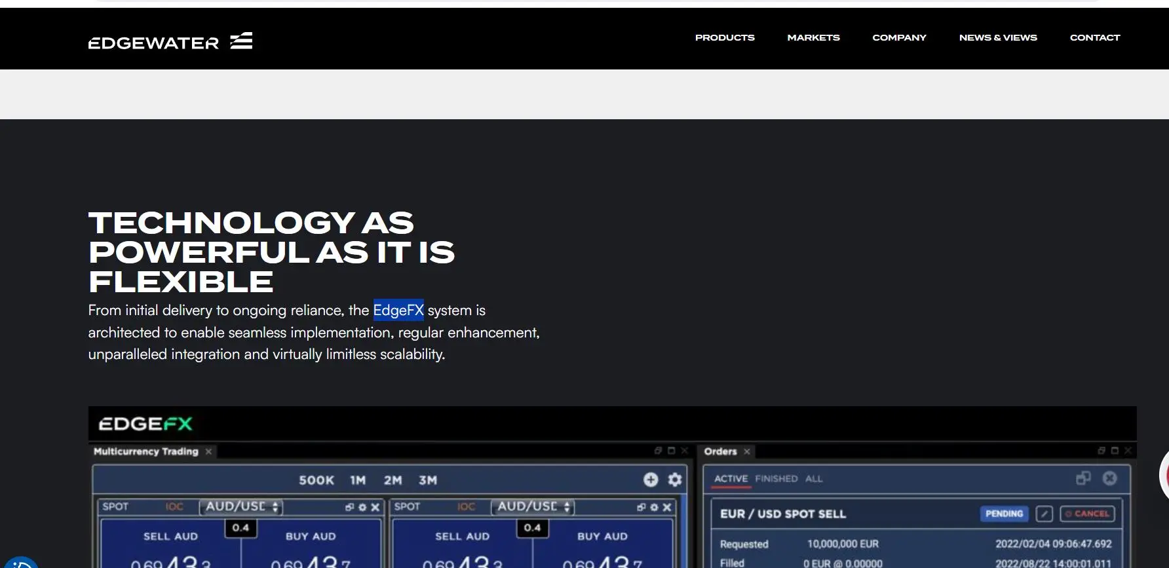
Task: Click the EUR / USD SPOT SELL title
Action: (782, 514)
